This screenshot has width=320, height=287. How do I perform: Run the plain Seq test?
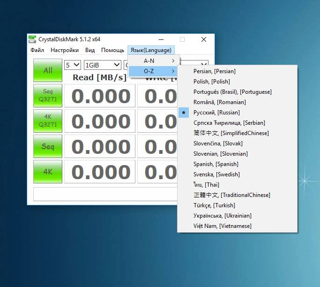pyautogui.click(x=48, y=146)
